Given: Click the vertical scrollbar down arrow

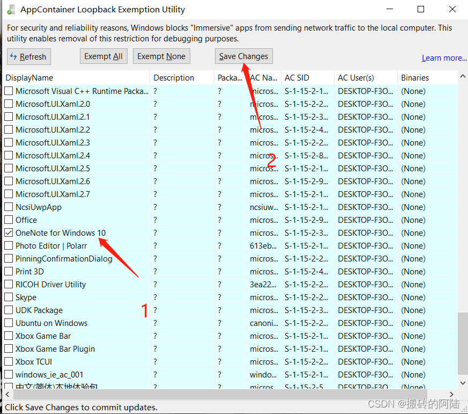Looking at the screenshot, I should pos(463,383).
